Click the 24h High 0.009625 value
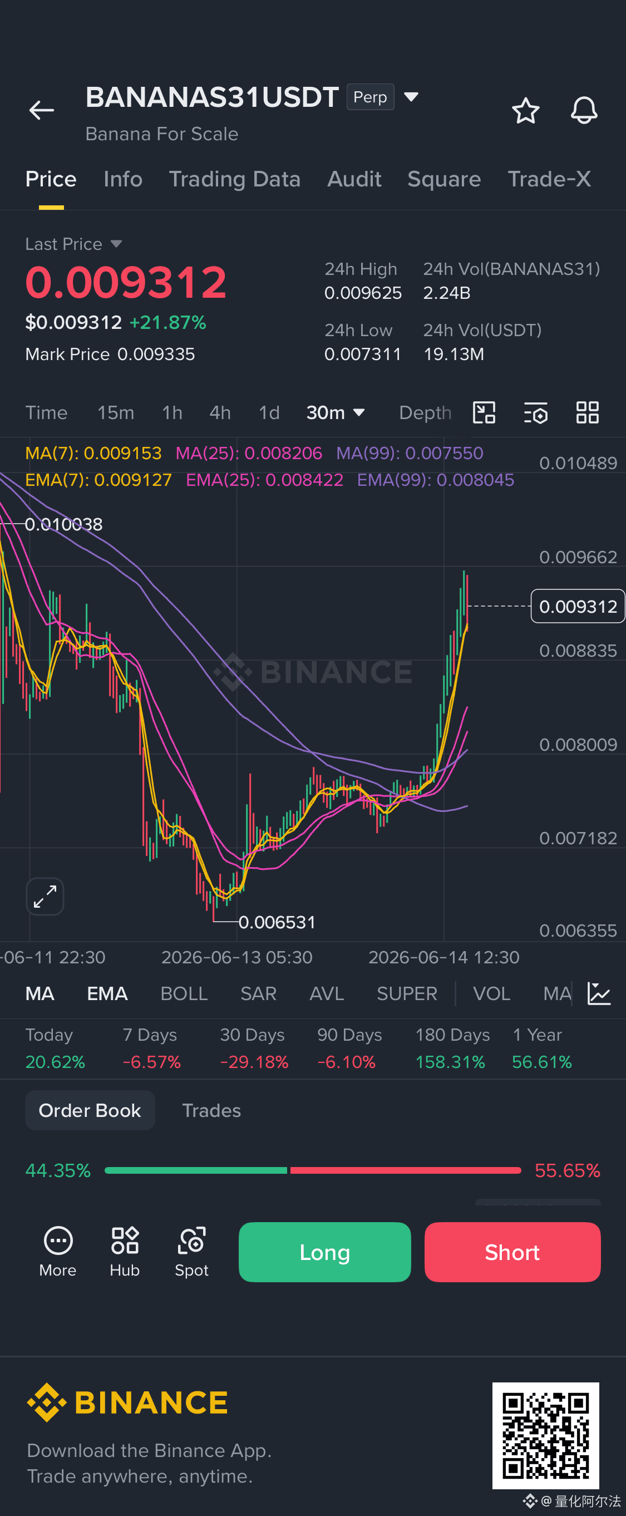 tap(363, 293)
